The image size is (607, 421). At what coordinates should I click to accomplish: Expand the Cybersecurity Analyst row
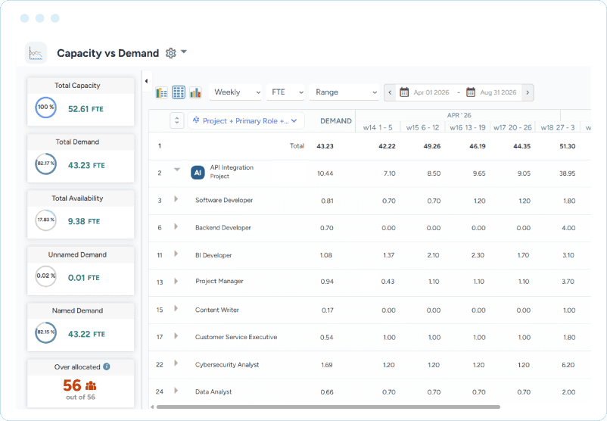[176, 363]
